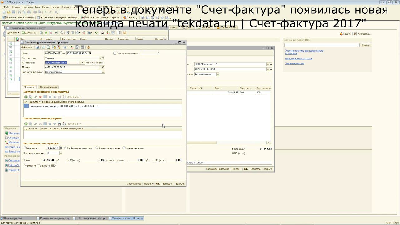The height and width of the screenshot is (225, 400).
Task: Open the Контрагент search magnifier
Action: (x=83, y=63)
